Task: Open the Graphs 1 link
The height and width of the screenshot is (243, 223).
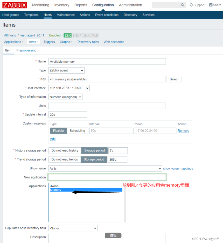Action: click(66, 42)
